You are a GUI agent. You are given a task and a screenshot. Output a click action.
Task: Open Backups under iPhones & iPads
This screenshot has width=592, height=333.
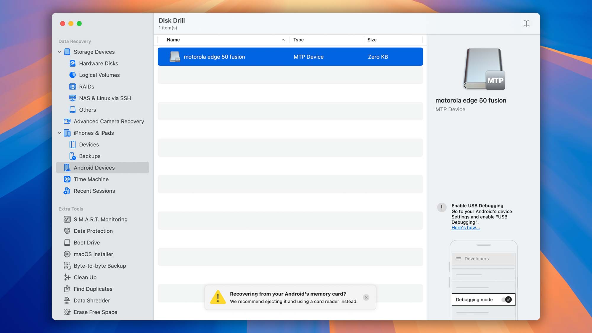click(102, 156)
